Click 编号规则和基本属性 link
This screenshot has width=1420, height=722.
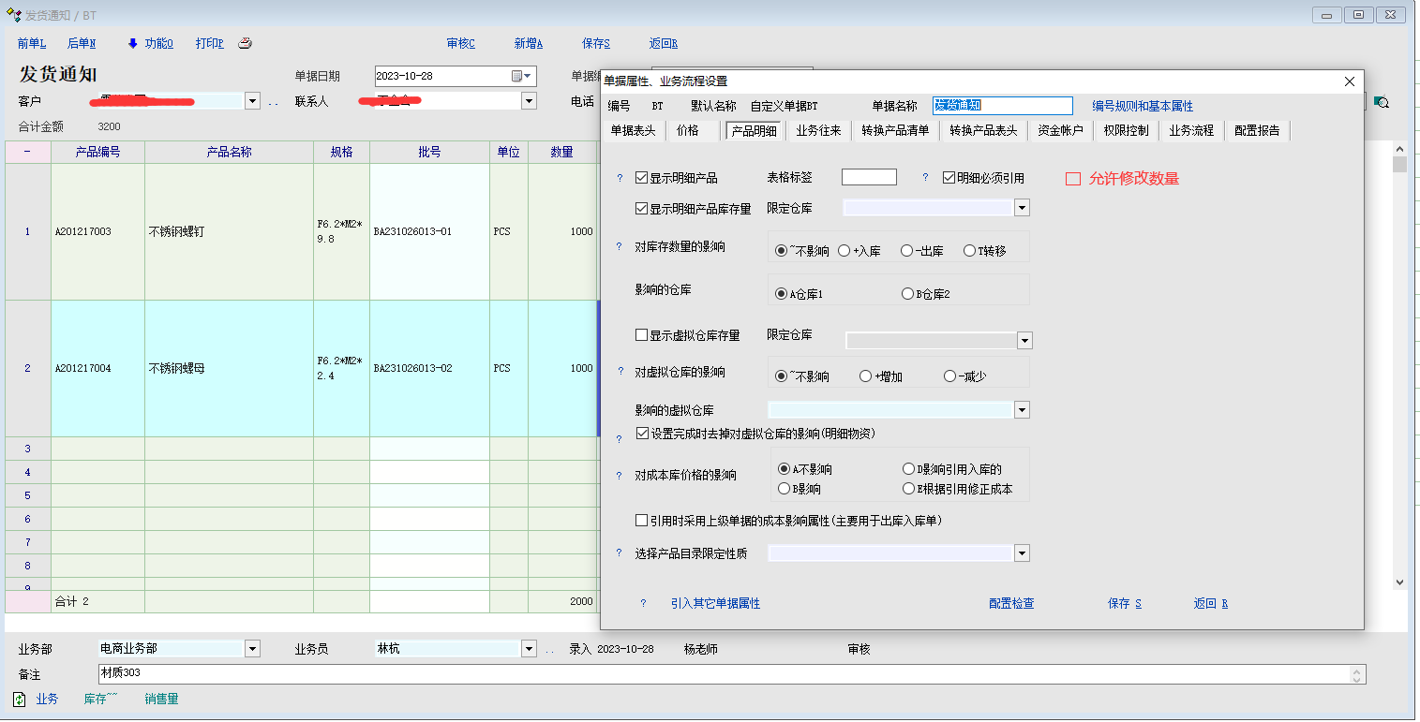coord(1143,107)
